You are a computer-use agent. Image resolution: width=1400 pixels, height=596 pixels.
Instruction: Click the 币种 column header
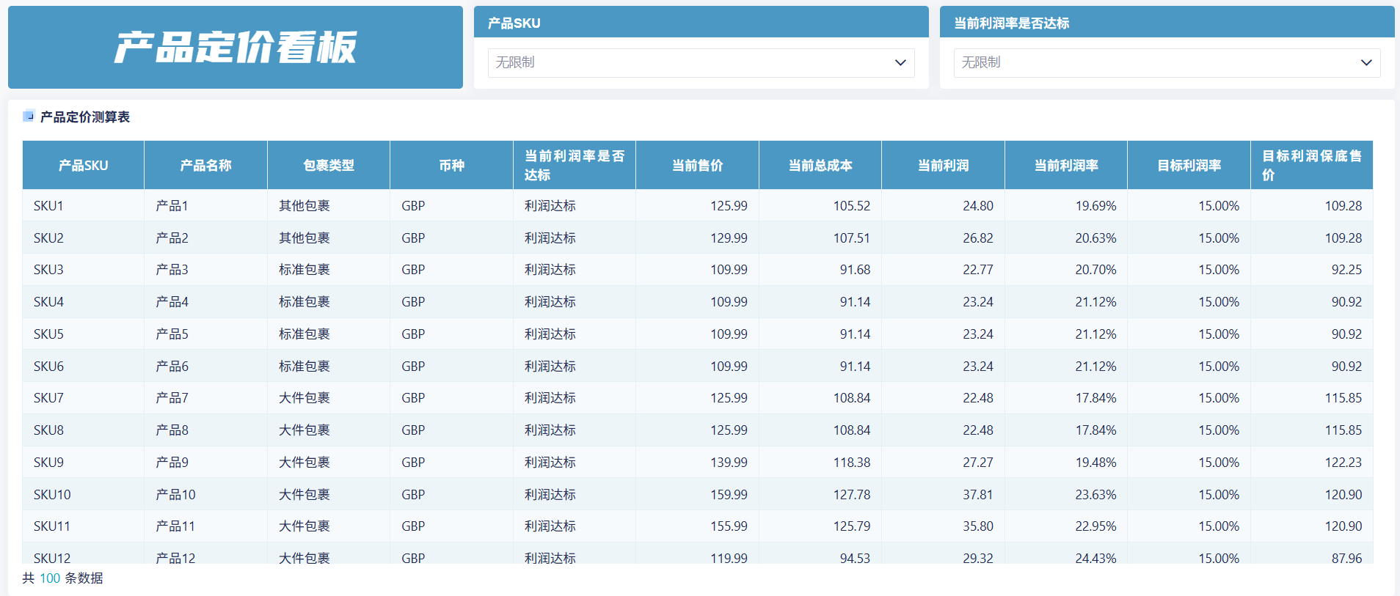[x=452, y=166]
